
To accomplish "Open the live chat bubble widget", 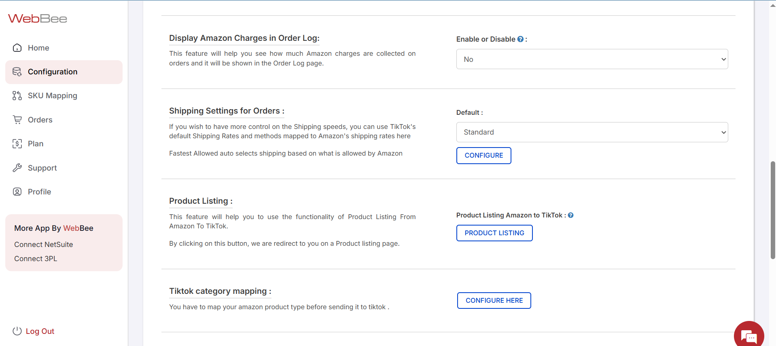I will (748, 335).
